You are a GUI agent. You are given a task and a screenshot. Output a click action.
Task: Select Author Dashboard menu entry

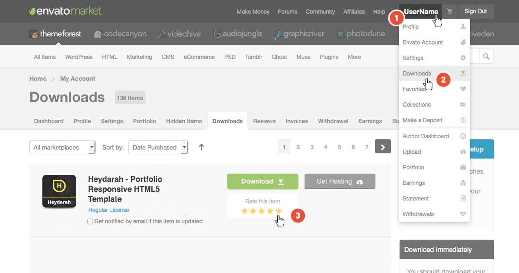(x=434, y=136)
